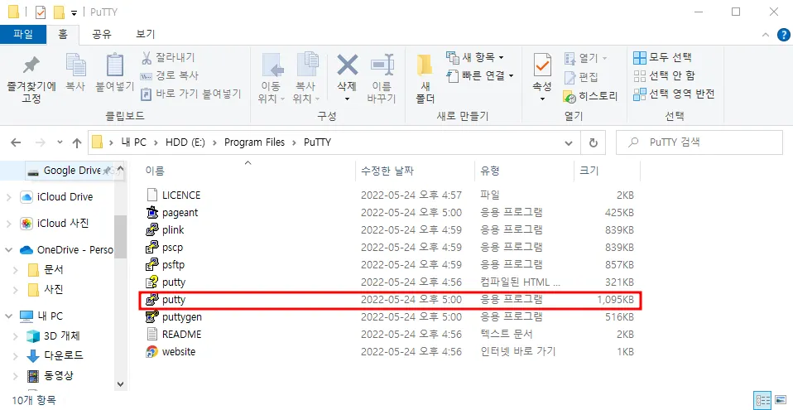Select the putty application (1,095KB) icon
Image resolution: width=793 pixels, height=410 pixels.
tap(152, 300)
